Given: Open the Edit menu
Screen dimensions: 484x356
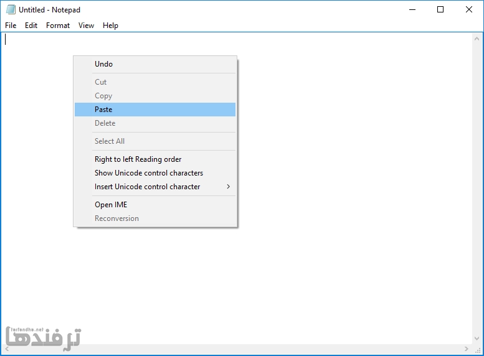Looking at the screenshot, I should click(31, 26).
